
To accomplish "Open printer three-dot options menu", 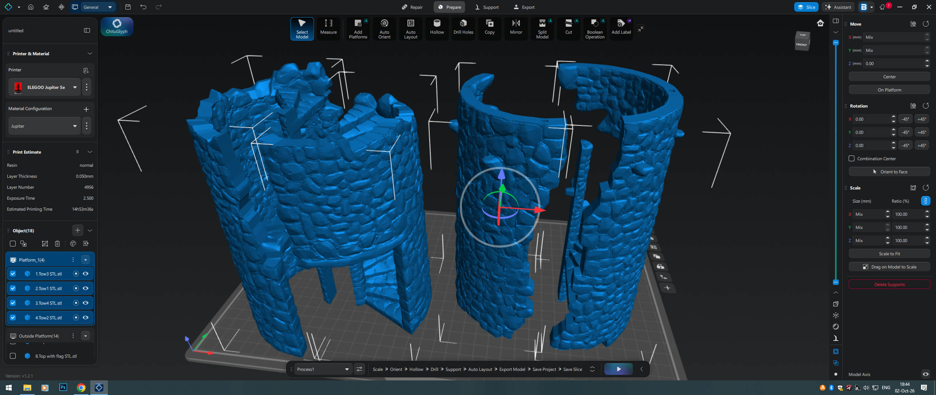I will (x=87, y=87).
